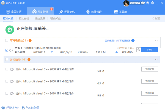Switch to 软件管理 tab
Image resolution: width=165 pixels, height=110 pixels.
(x=94, y=12)
